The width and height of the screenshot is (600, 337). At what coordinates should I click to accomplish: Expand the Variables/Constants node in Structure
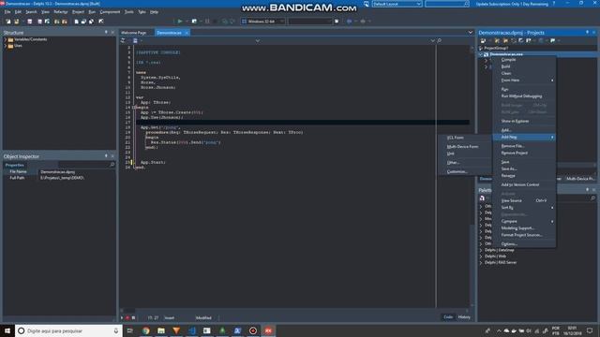tap(6, 39)
